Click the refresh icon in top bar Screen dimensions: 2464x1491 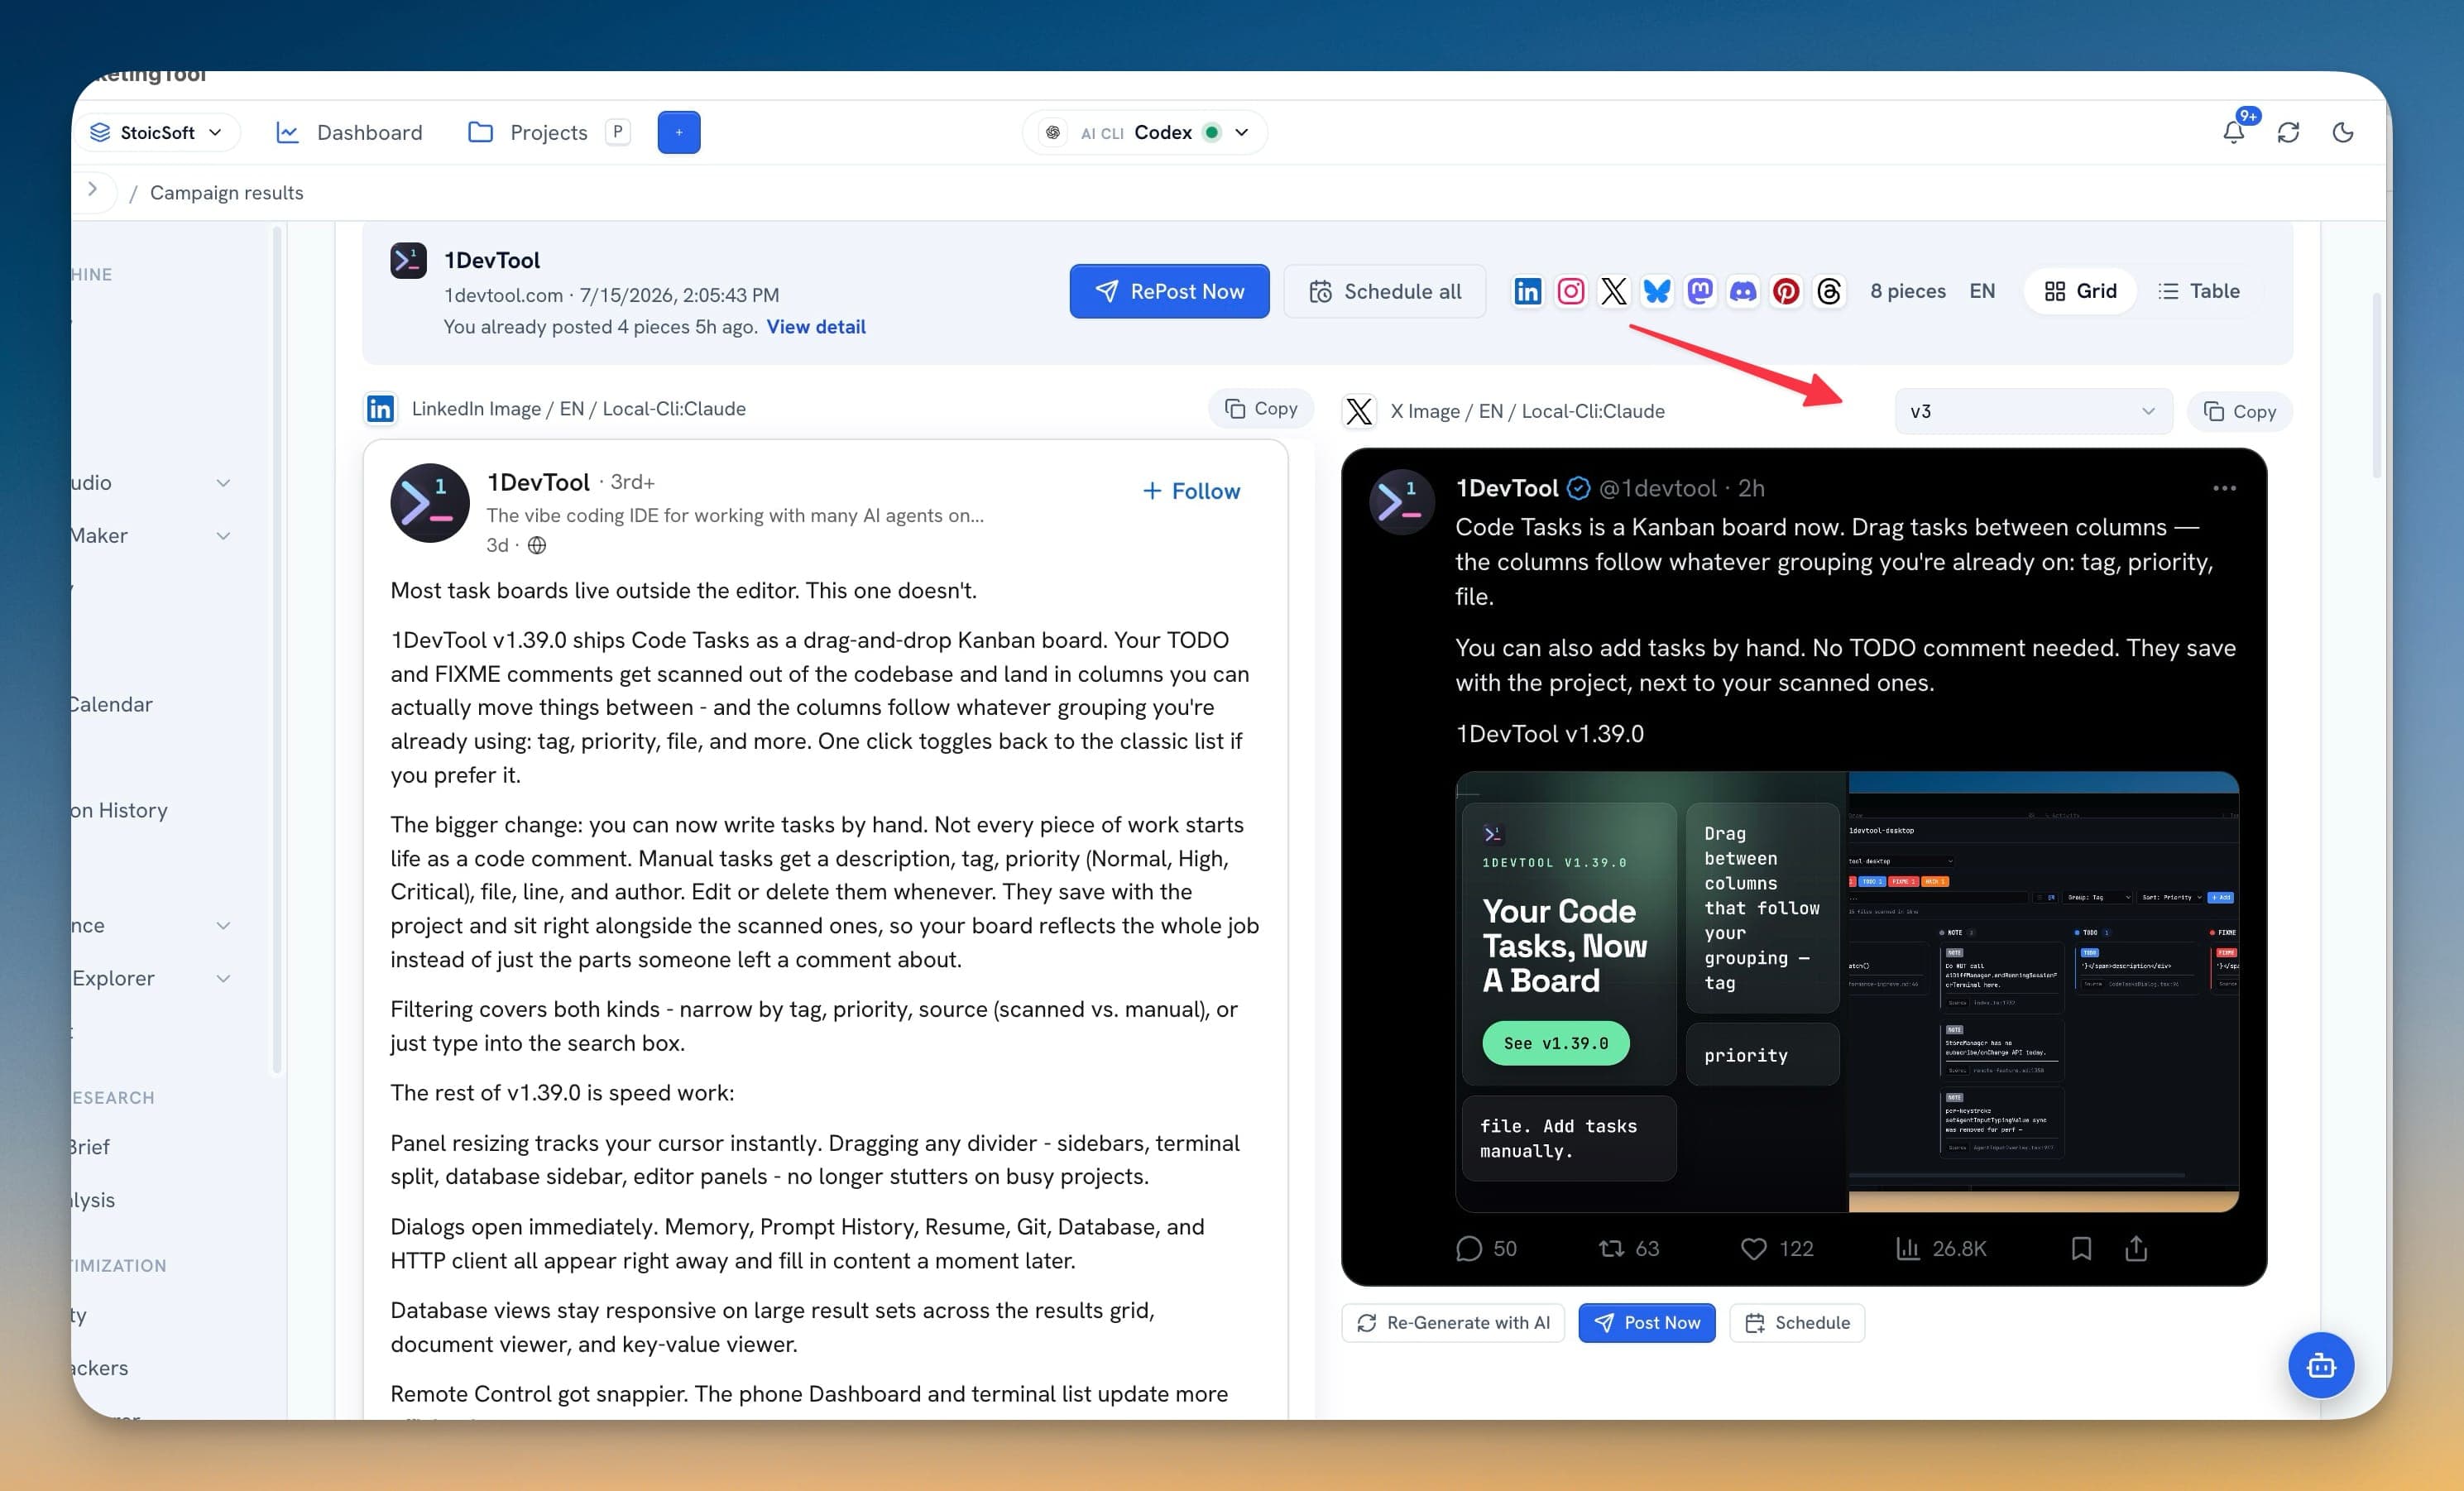point(2288,132)
